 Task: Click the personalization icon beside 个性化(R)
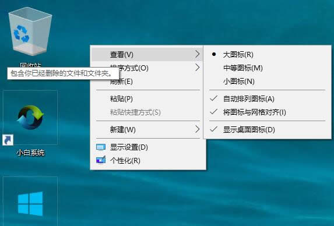[x=101, y=160]
